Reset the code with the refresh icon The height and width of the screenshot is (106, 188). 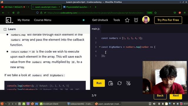pos(120,83)
